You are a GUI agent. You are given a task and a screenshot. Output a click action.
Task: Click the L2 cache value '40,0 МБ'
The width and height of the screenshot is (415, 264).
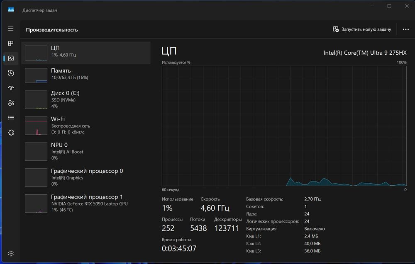click(312, 244)
